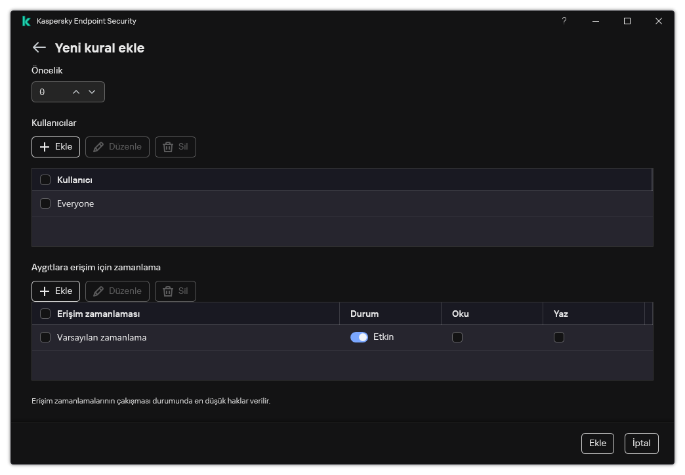Viewport: 685px width, 475px height.
Task: Add a user with Ekle under Kullanıcılar
Action: coord(56,147)
